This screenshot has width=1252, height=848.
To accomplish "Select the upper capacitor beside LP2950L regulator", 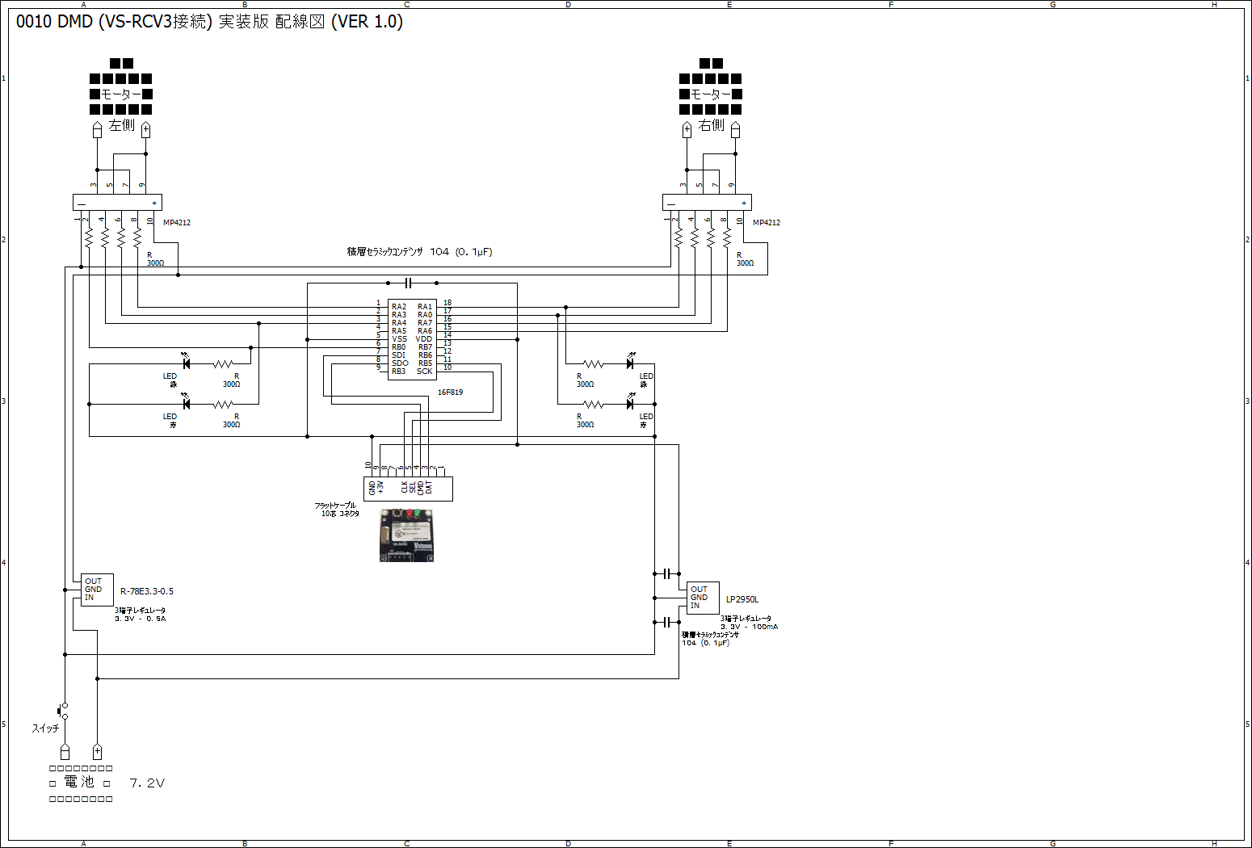I will coord(667,573).
